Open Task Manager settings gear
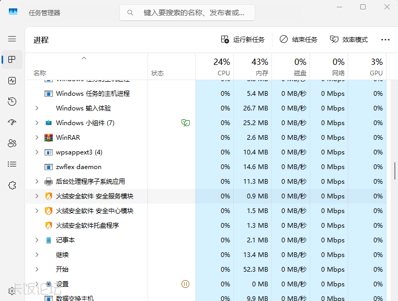This screenshot has height=301, width=398. click(x=12, y=291)
